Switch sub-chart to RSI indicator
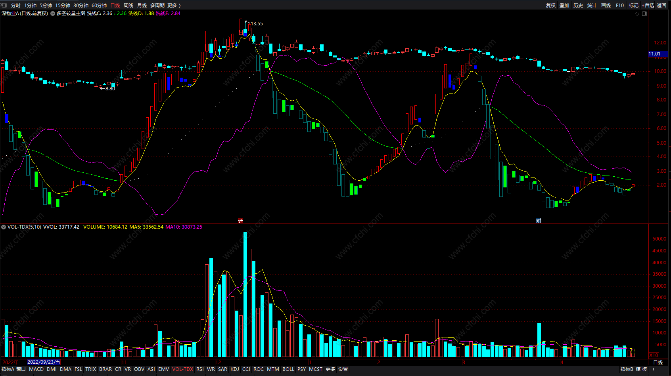This screenshot has width=671, height=376. [x=200, y=369]
